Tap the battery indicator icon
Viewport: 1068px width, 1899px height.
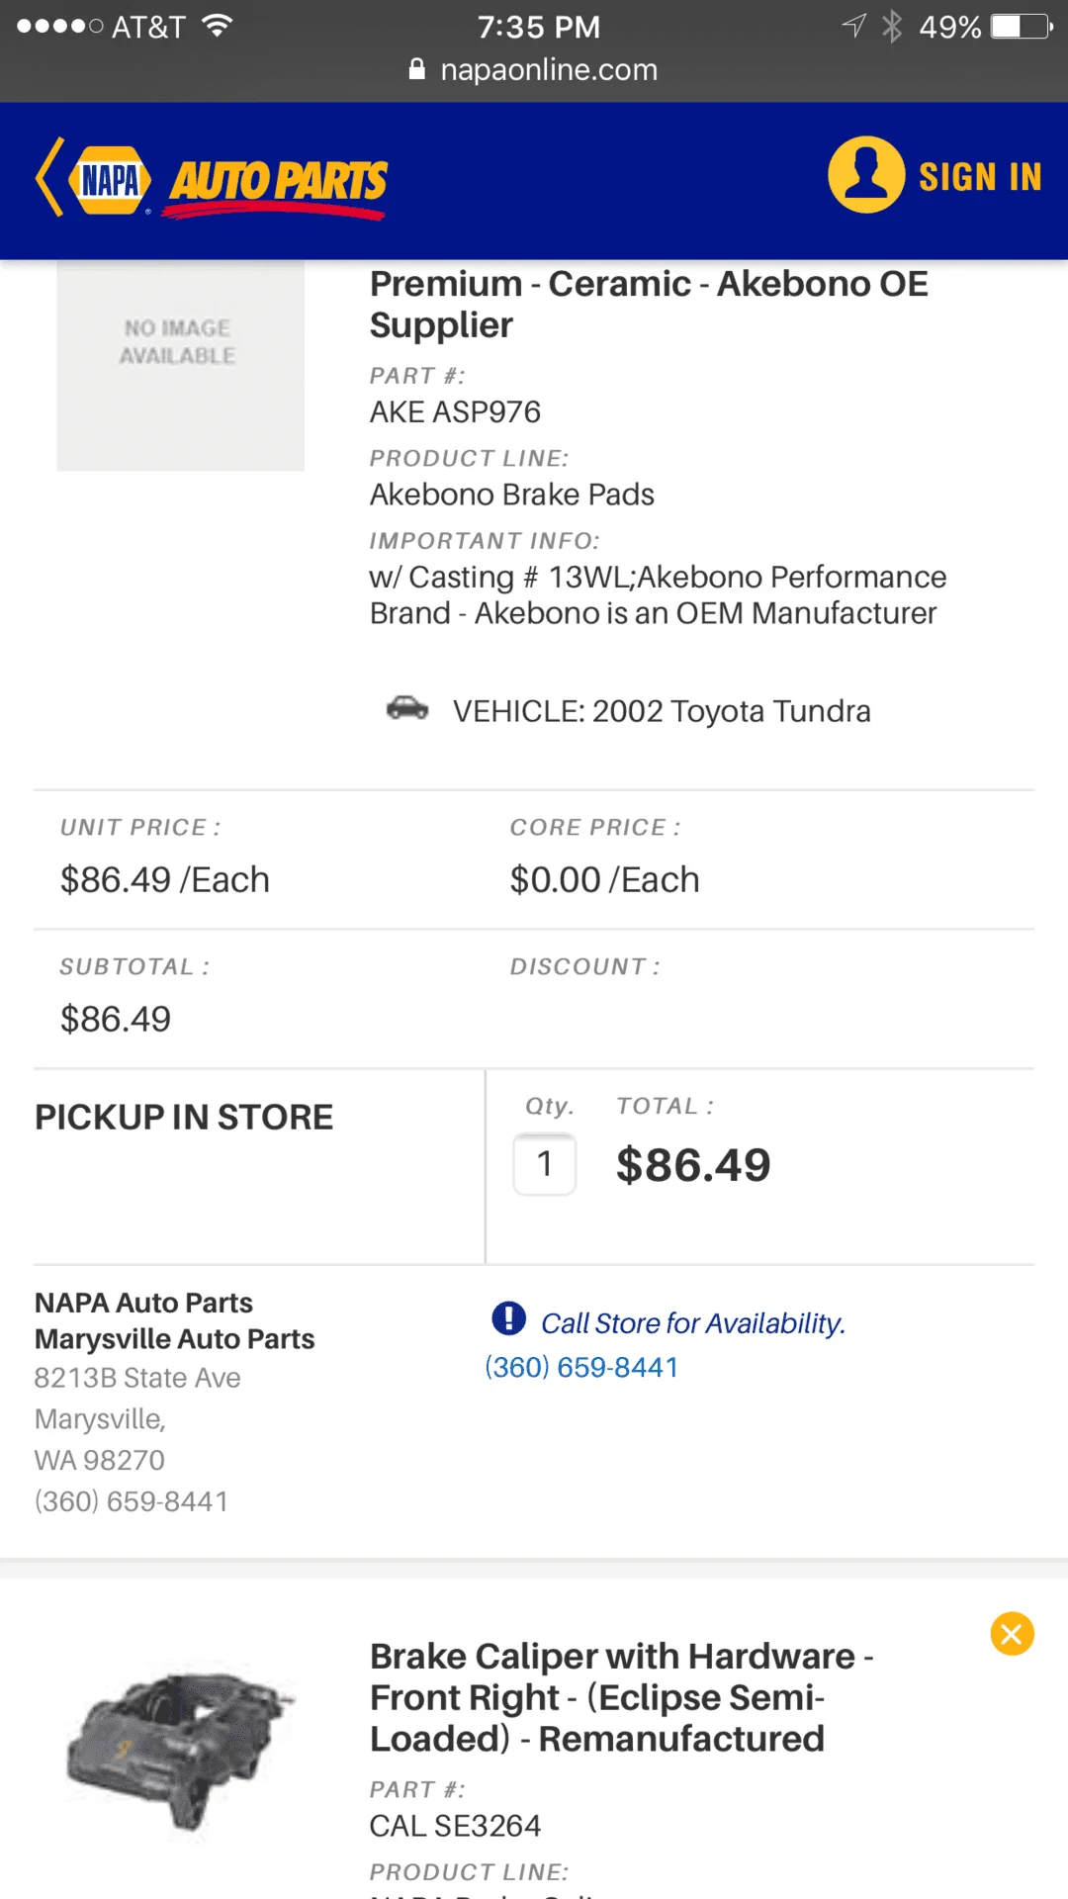pos(1023,26)
